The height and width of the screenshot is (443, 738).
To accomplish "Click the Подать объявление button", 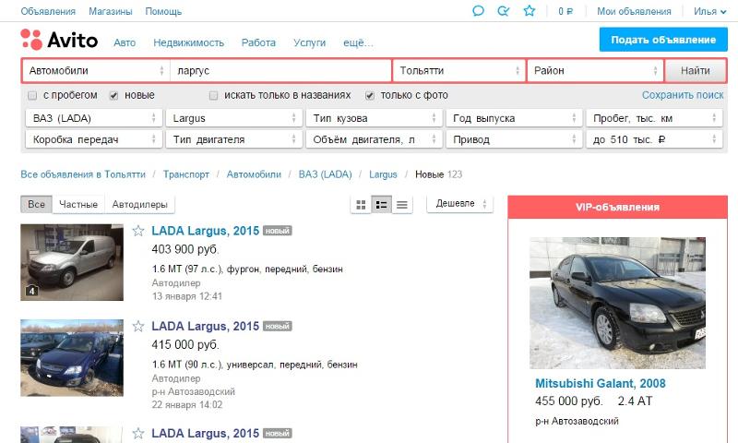I will (x=663, y=40).
